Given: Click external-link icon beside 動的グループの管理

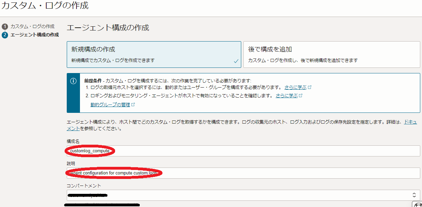Looking at the screenshot, I should (133, 105).
